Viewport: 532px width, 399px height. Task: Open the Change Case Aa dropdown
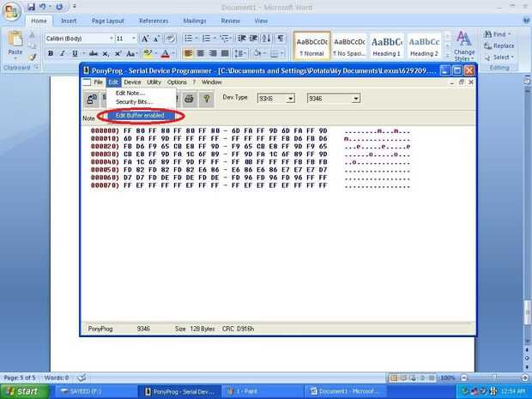[x=131, y=53]
